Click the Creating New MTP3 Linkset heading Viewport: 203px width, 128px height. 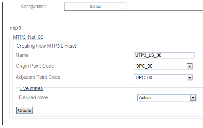(x=47, y=46)
